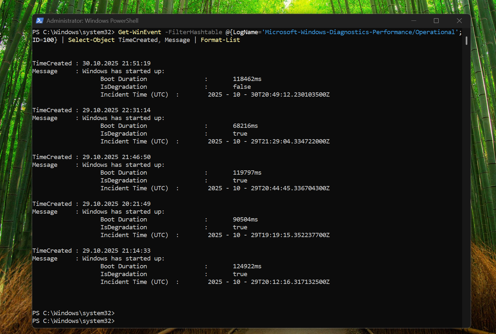The width and height of the screenshot is (496, 334).
Task: Click the PowerShell logo in the title bar
Action: pyautogui.click(x=39, y=20)
